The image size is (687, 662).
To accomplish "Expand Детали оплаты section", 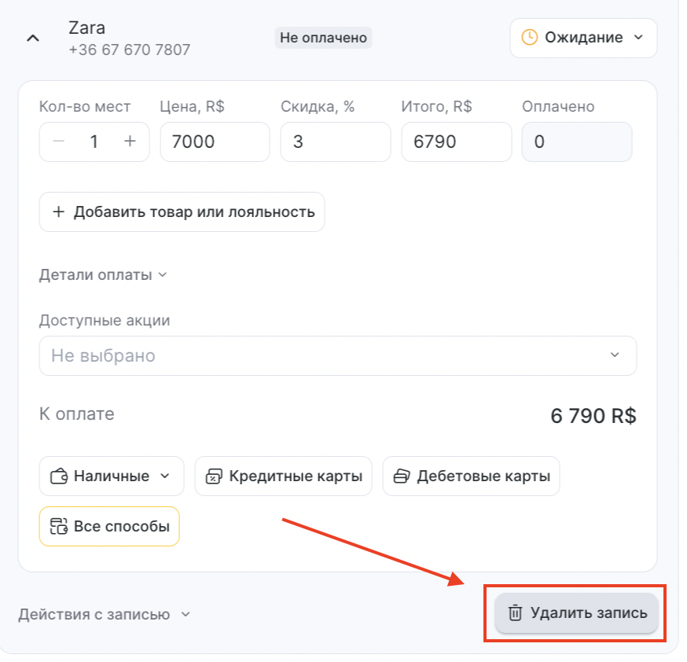I will coord(104,275).
